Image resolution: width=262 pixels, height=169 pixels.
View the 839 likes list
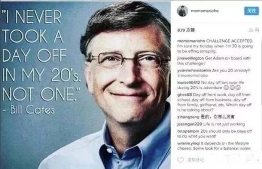tap(186, 30)
